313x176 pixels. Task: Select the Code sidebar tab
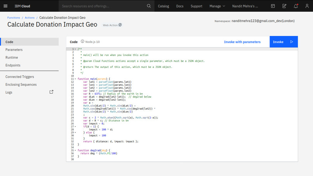pyautogui.click(x=30, y=42)
